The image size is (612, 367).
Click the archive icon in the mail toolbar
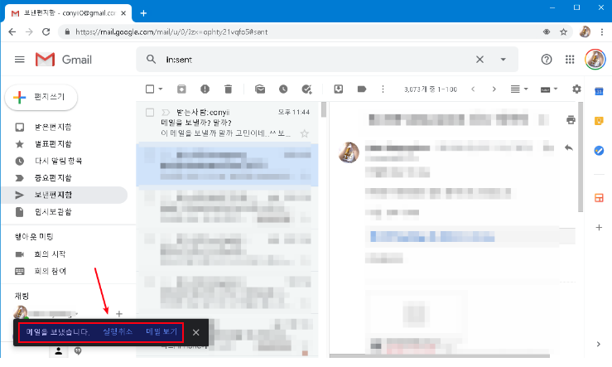[181, 89]
